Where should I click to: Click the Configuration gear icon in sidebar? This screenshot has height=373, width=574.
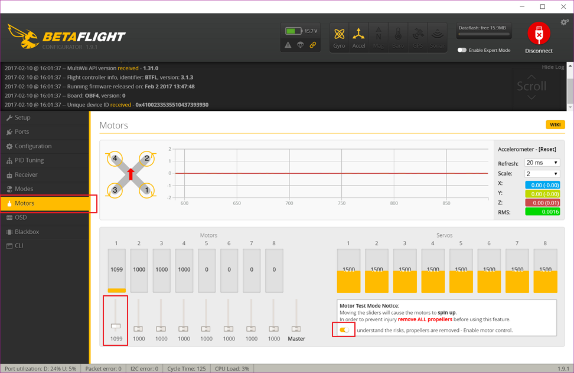click(x=9, y=146)
